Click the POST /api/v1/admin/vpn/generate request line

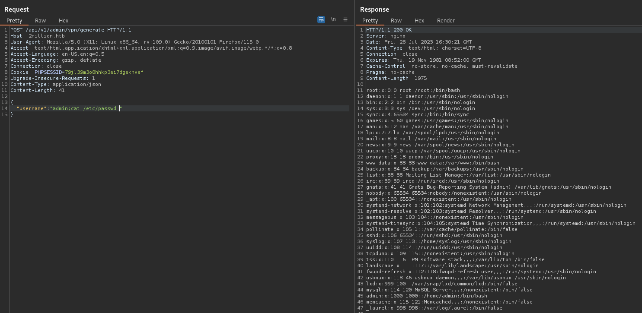70,30
